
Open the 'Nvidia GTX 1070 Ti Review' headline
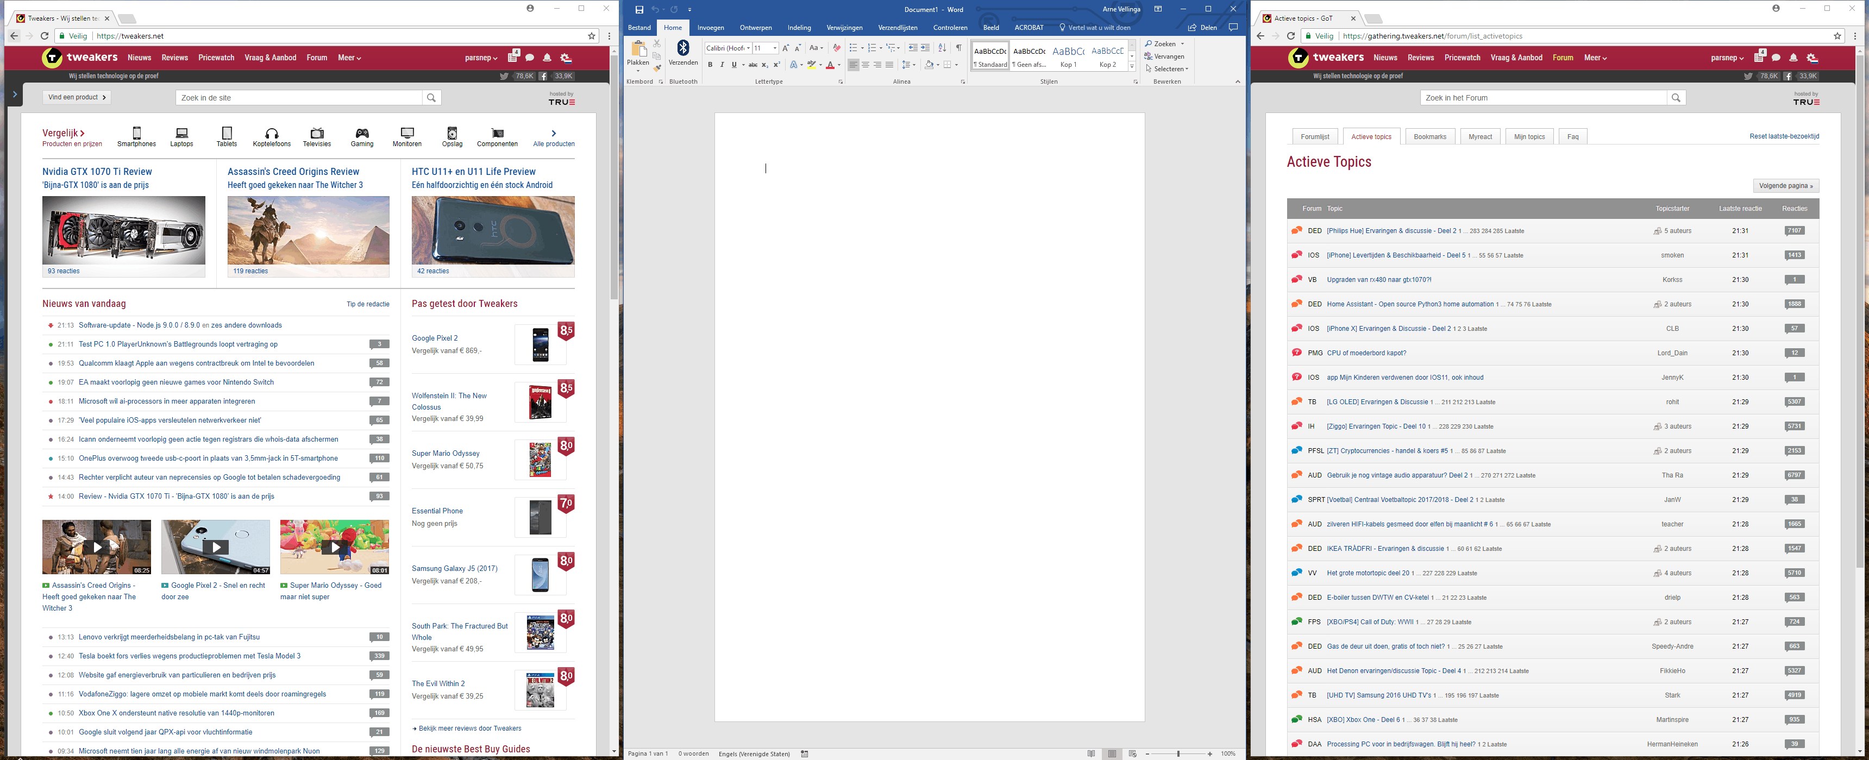click(x=97, y=172)
